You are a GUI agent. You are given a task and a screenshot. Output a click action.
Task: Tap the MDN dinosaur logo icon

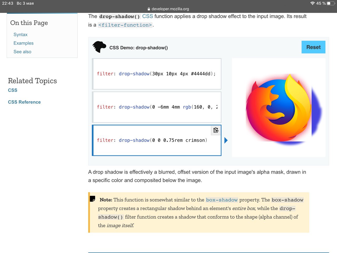(x=99, y=47)
